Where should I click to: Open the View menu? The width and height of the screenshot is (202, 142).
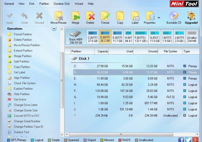(21, 4)
